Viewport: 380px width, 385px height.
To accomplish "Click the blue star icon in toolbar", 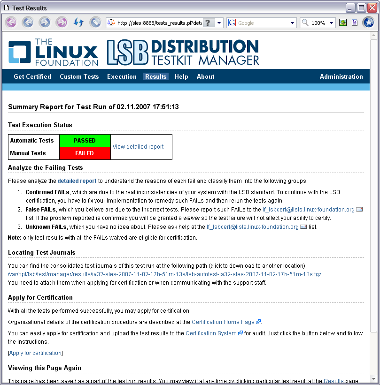I will coord(368,23).
